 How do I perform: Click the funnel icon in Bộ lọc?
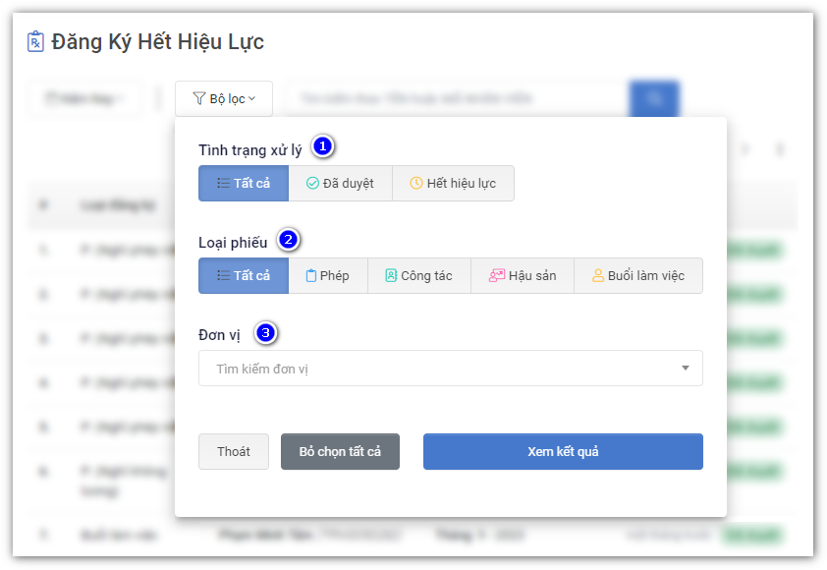click(199, 98)
